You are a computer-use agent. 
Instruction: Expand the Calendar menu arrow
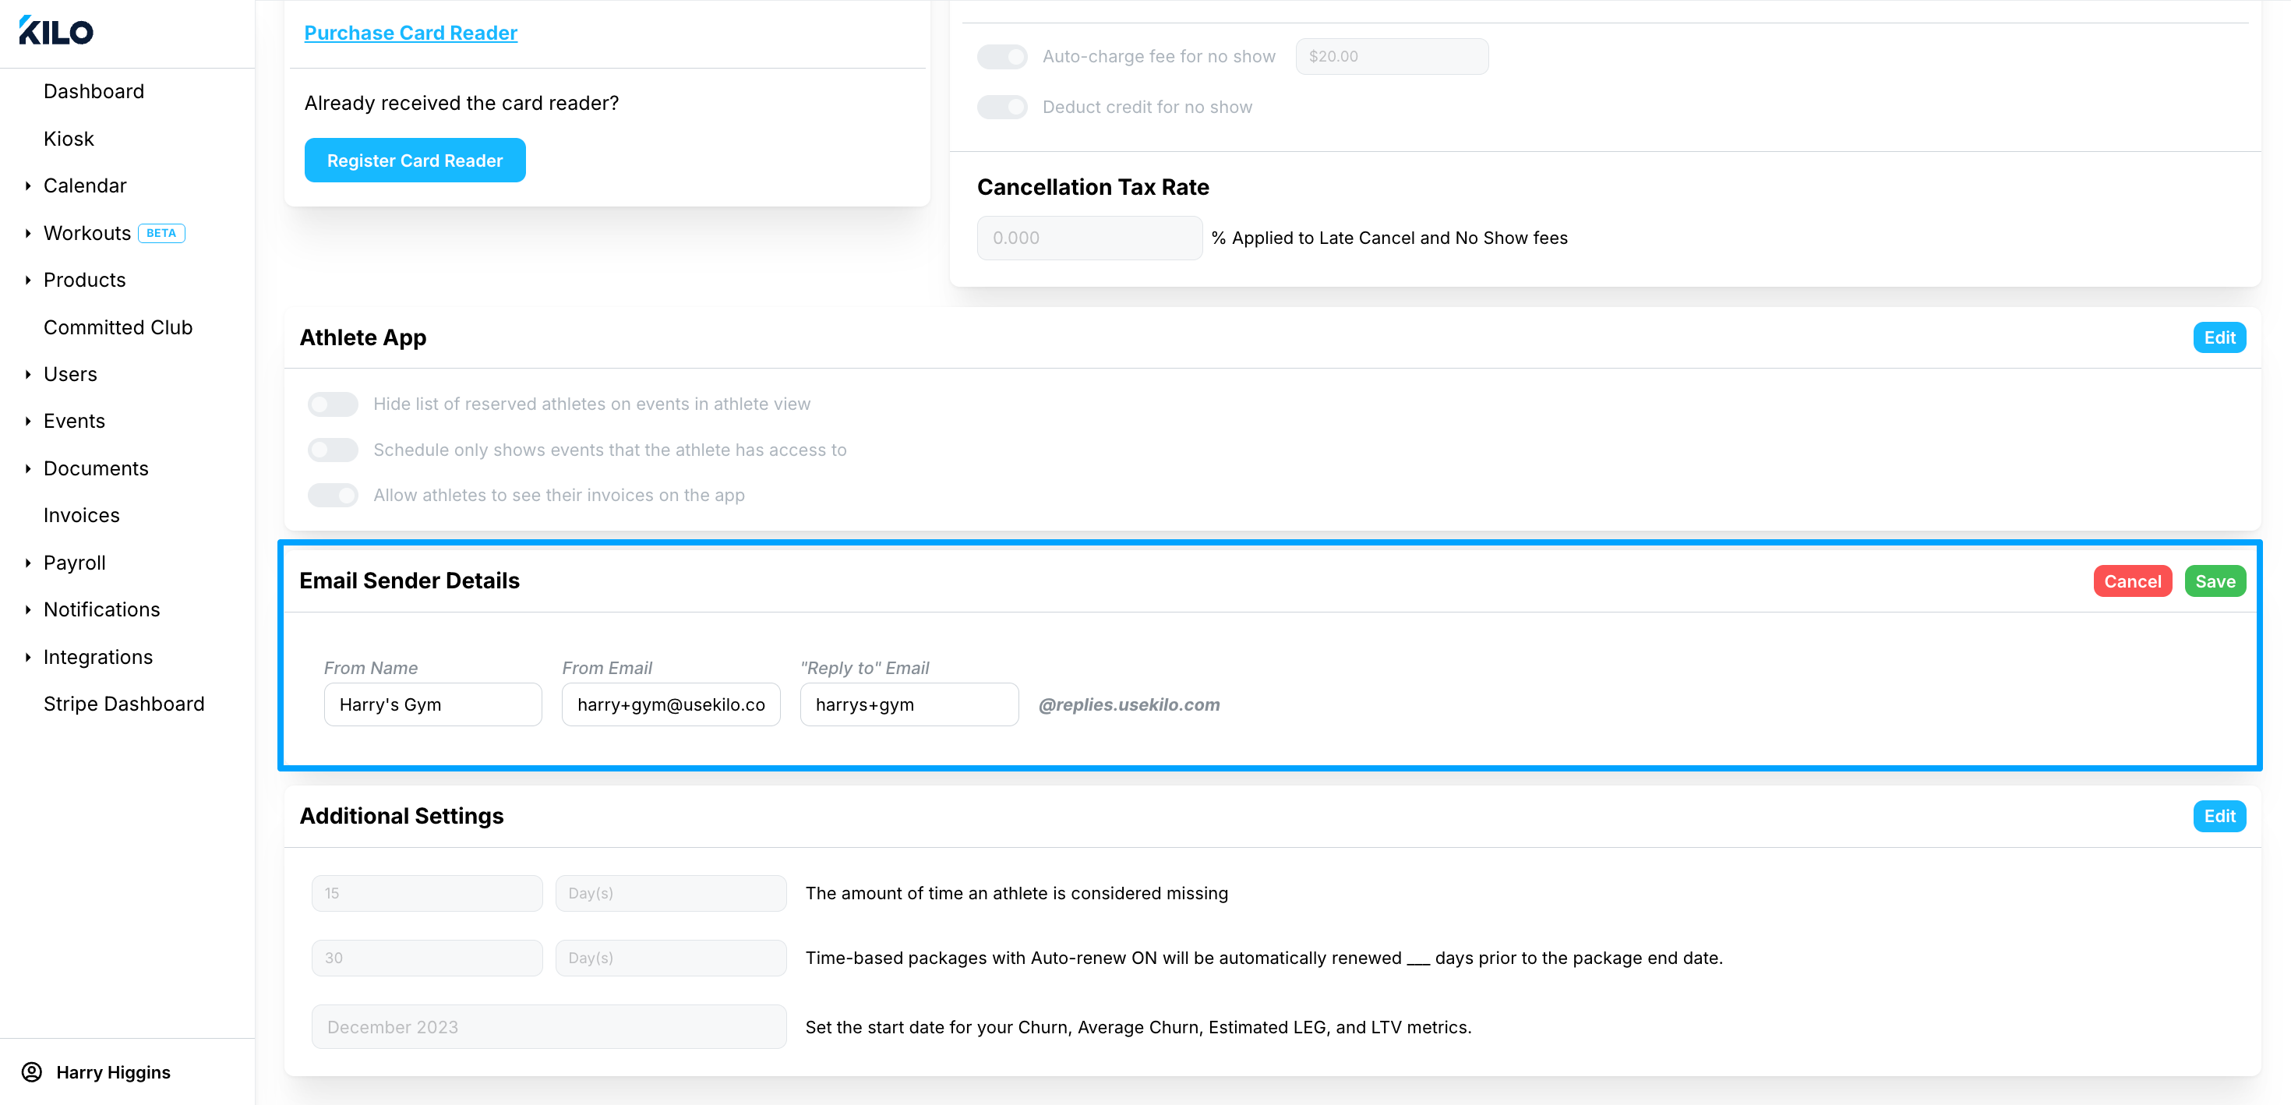(x=29, y=186)
